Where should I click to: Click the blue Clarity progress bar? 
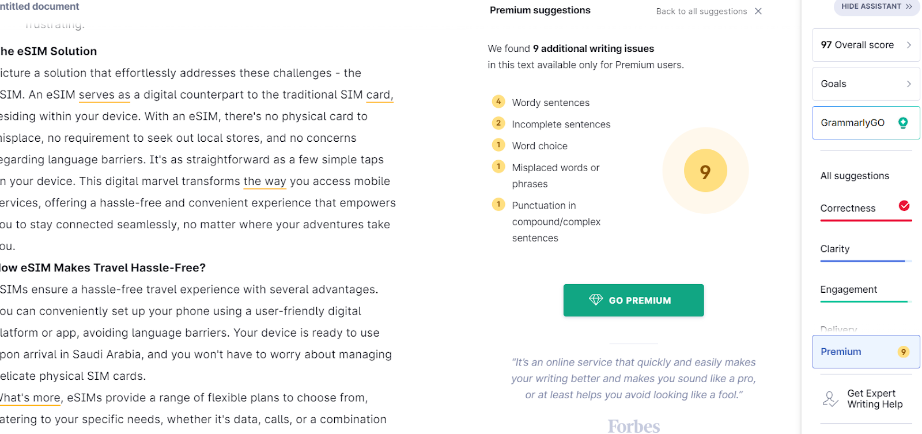click(x=862, y=261)
